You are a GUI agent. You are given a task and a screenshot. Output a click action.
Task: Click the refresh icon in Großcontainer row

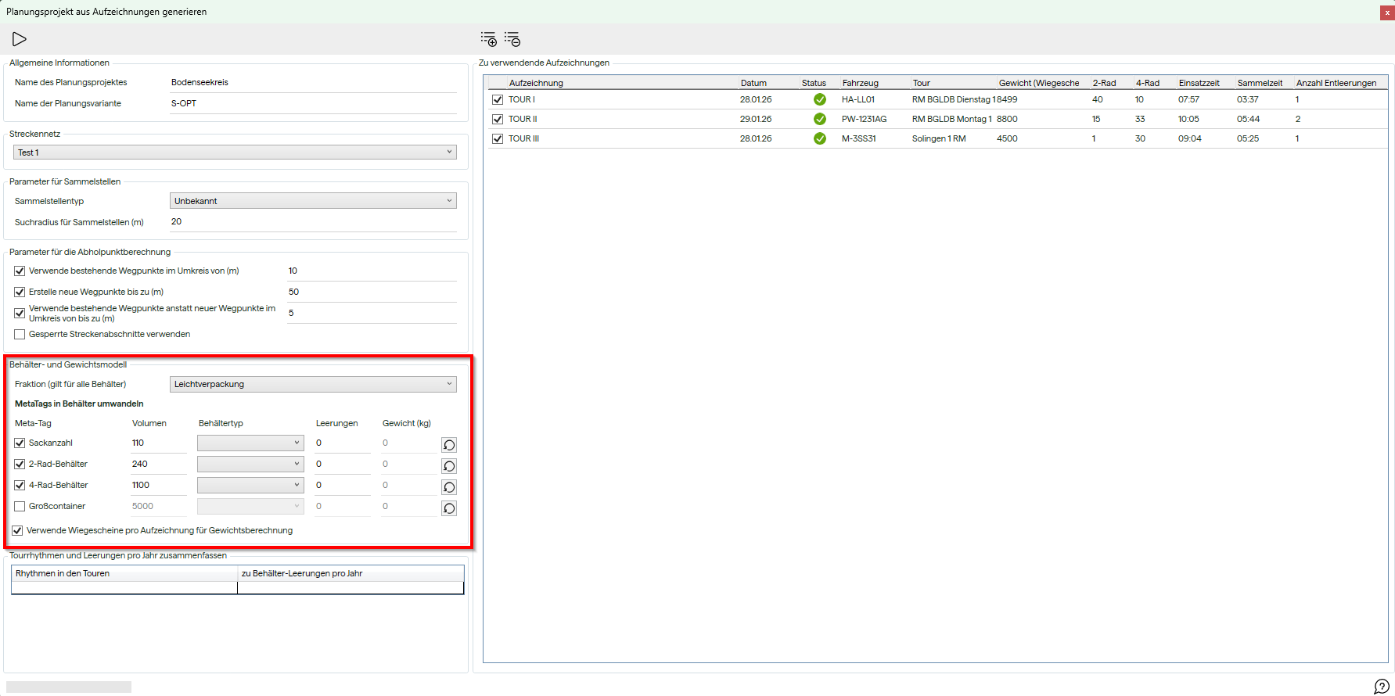pyautogui.click(x=449, y=508)
